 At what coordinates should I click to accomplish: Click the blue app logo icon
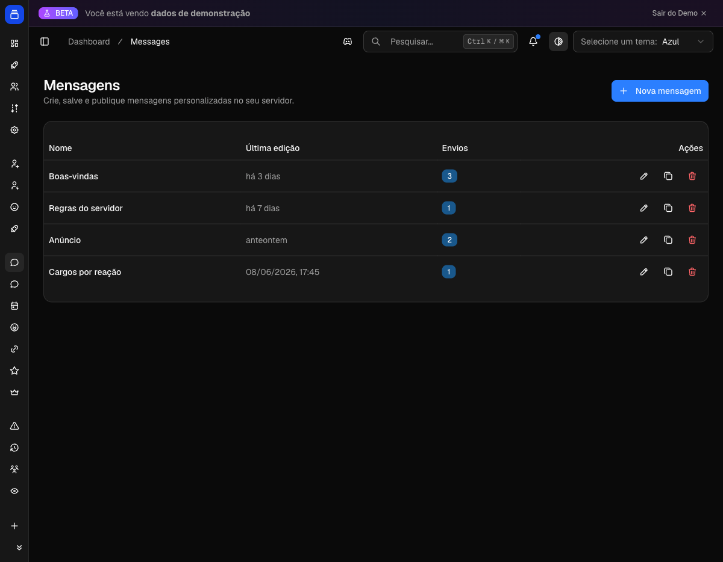14,14
